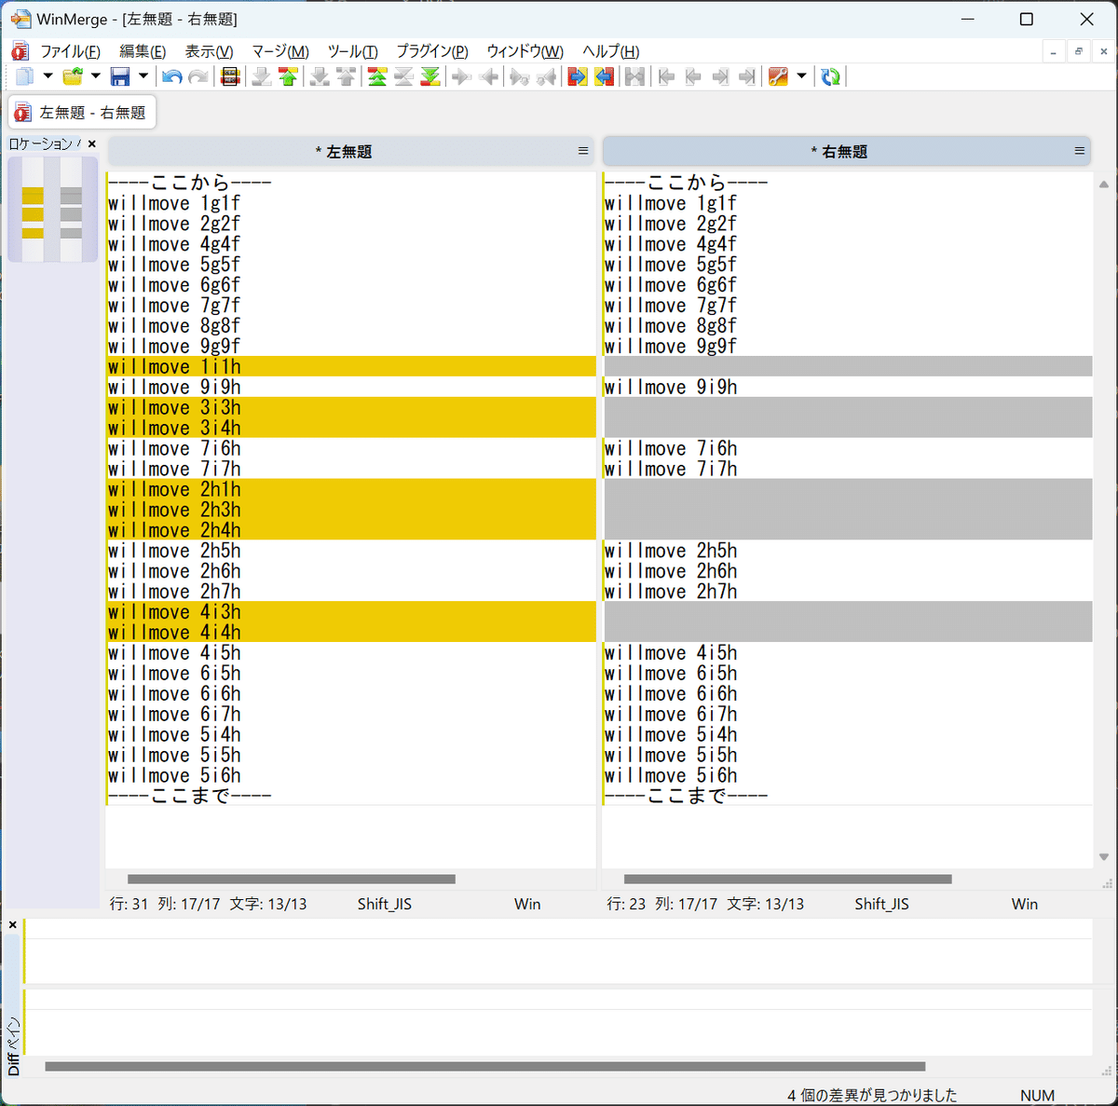
Task: Close the ロケーション pane
Action: [x=91, y=143]
